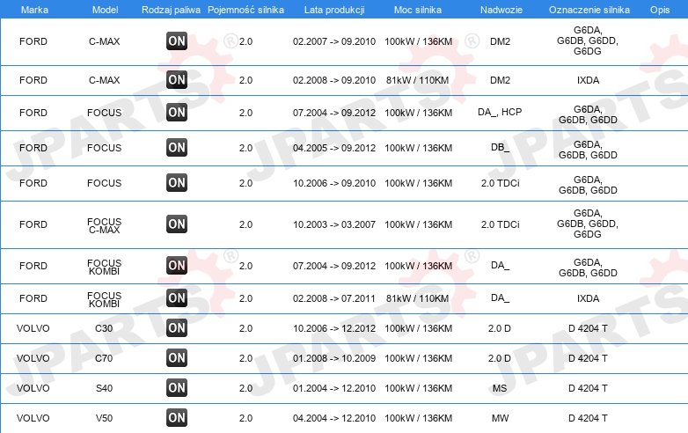Click the ON fuel icon in the Volvo V50 row
The image size is (688, 433).
tap(177, 418)
